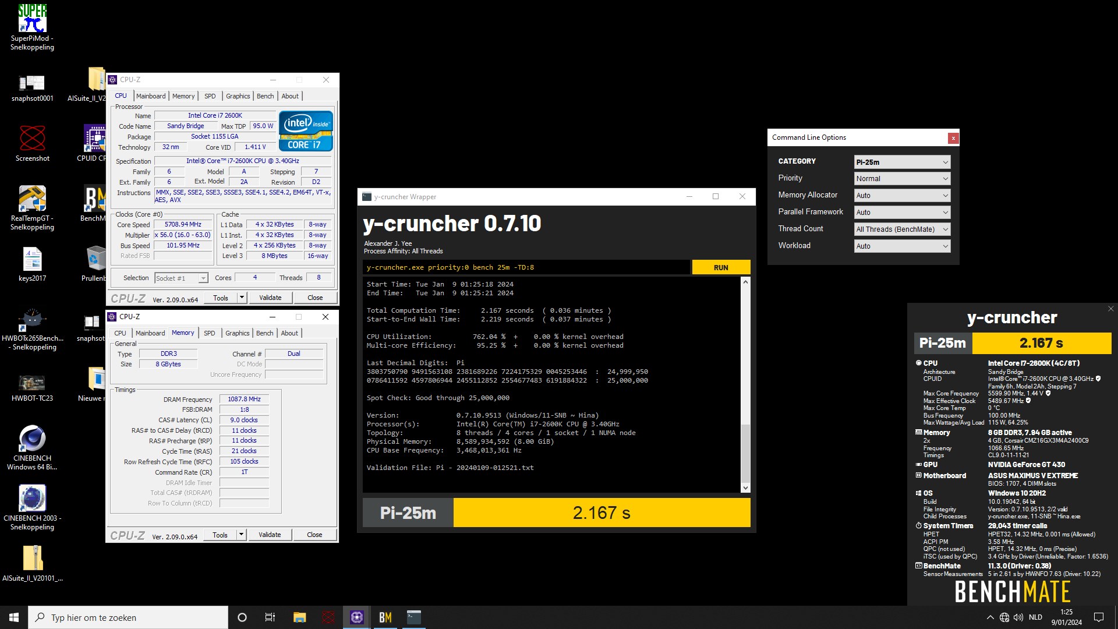Open Workload dropdown
The image size is (1118, 629).
pos(902,246)
